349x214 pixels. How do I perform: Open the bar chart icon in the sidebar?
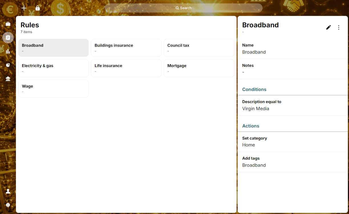point(8,51)
